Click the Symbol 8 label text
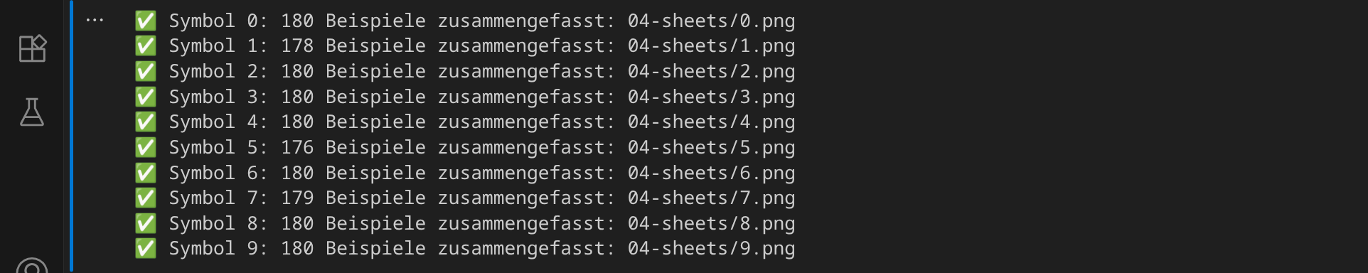This screenshot has width=1368, height=273. point(218,224)
